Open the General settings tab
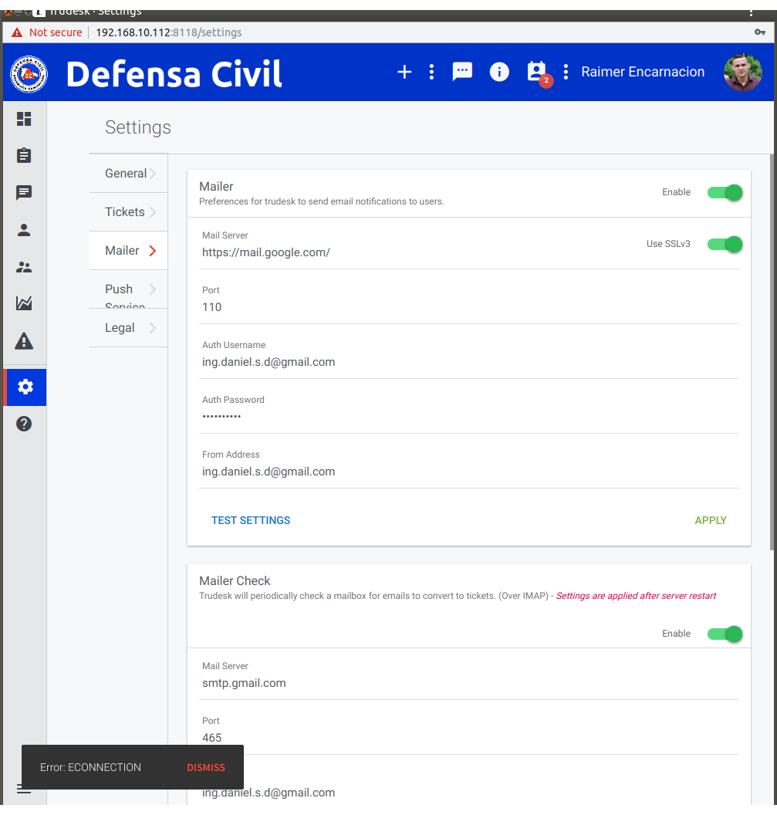The height and width of the screenshot is (815, 777). [x=128, y=174]
